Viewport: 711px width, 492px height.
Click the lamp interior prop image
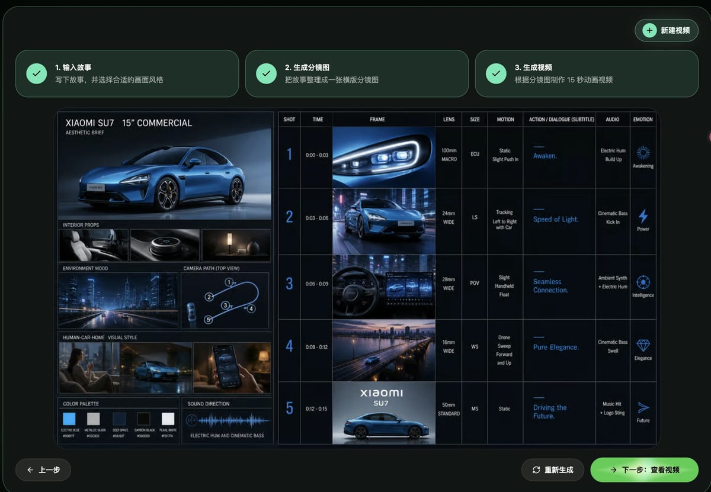(236, 245)
